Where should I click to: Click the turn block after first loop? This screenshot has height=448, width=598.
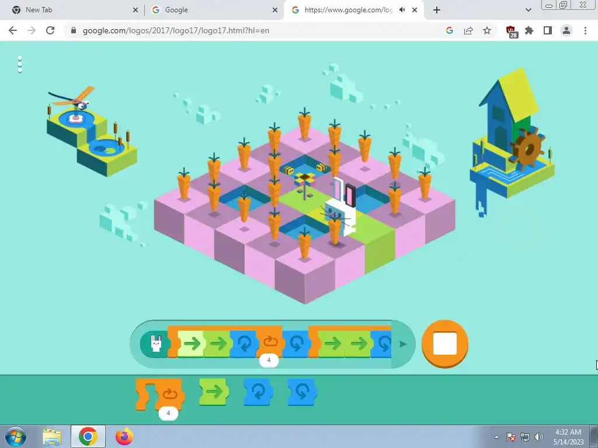pos(296,344)
